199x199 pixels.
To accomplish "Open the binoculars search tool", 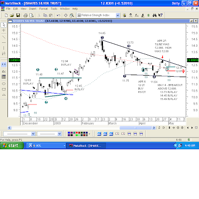I will click(155, 15).
